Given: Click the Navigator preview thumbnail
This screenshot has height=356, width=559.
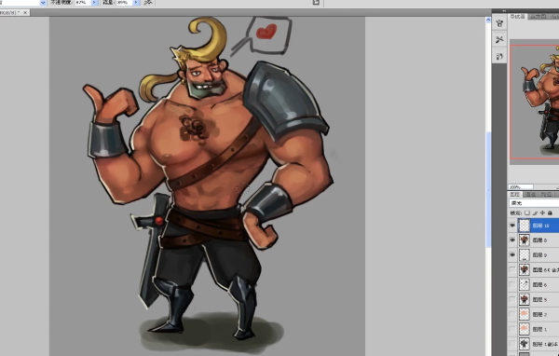Looking at the screenshot, I should click(535, 102).
